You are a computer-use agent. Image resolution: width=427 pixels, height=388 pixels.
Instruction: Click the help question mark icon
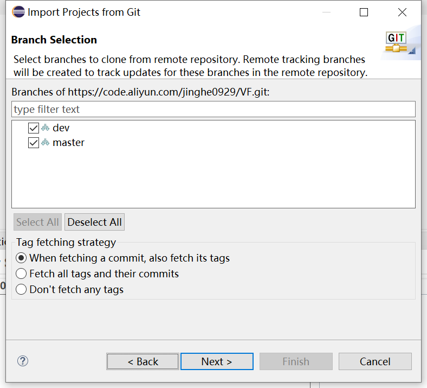(x=23, y=361)
